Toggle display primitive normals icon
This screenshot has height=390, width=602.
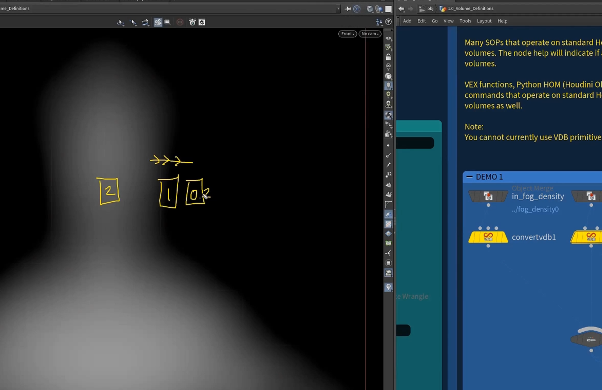coord(388,184)
